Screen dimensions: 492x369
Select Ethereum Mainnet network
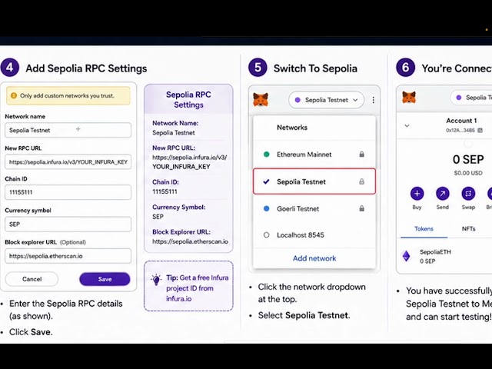(x=314, y=155)
